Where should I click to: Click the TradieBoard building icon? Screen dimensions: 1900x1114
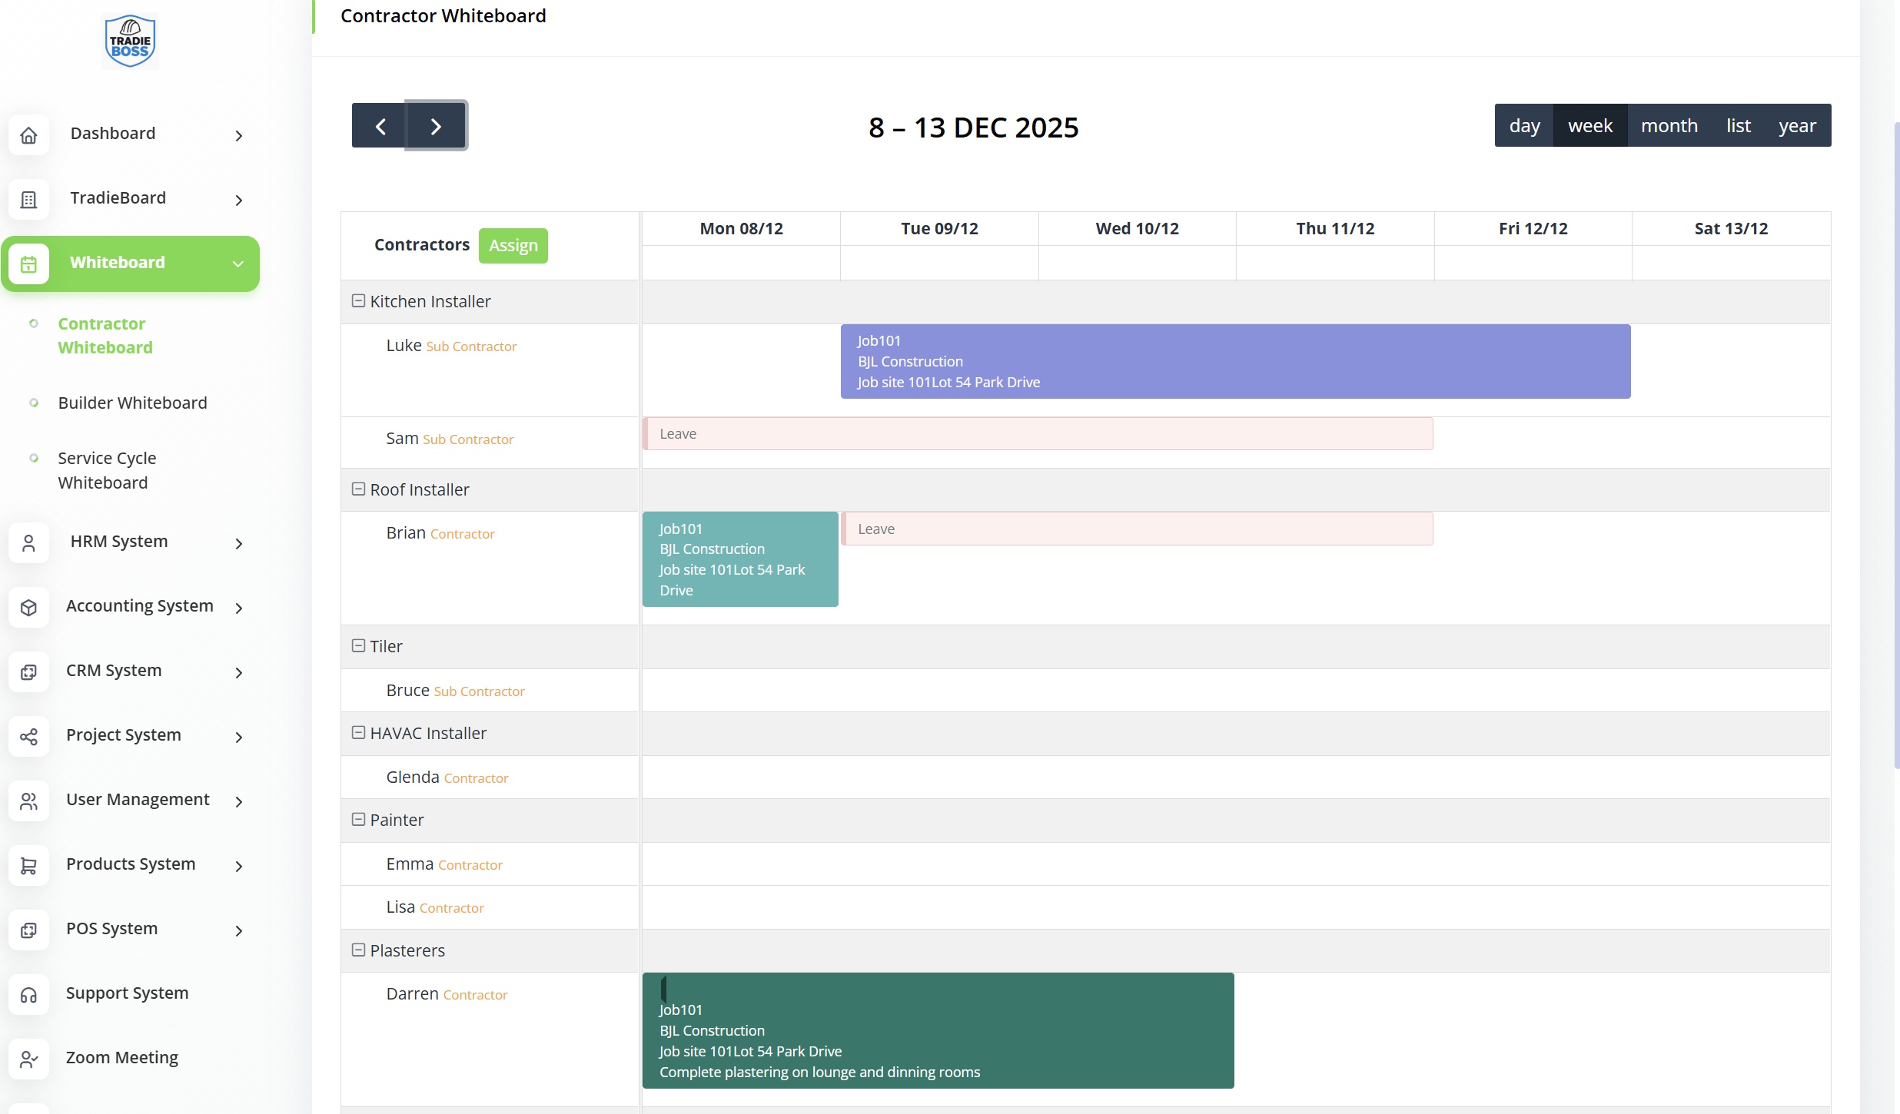click(28, 200)
